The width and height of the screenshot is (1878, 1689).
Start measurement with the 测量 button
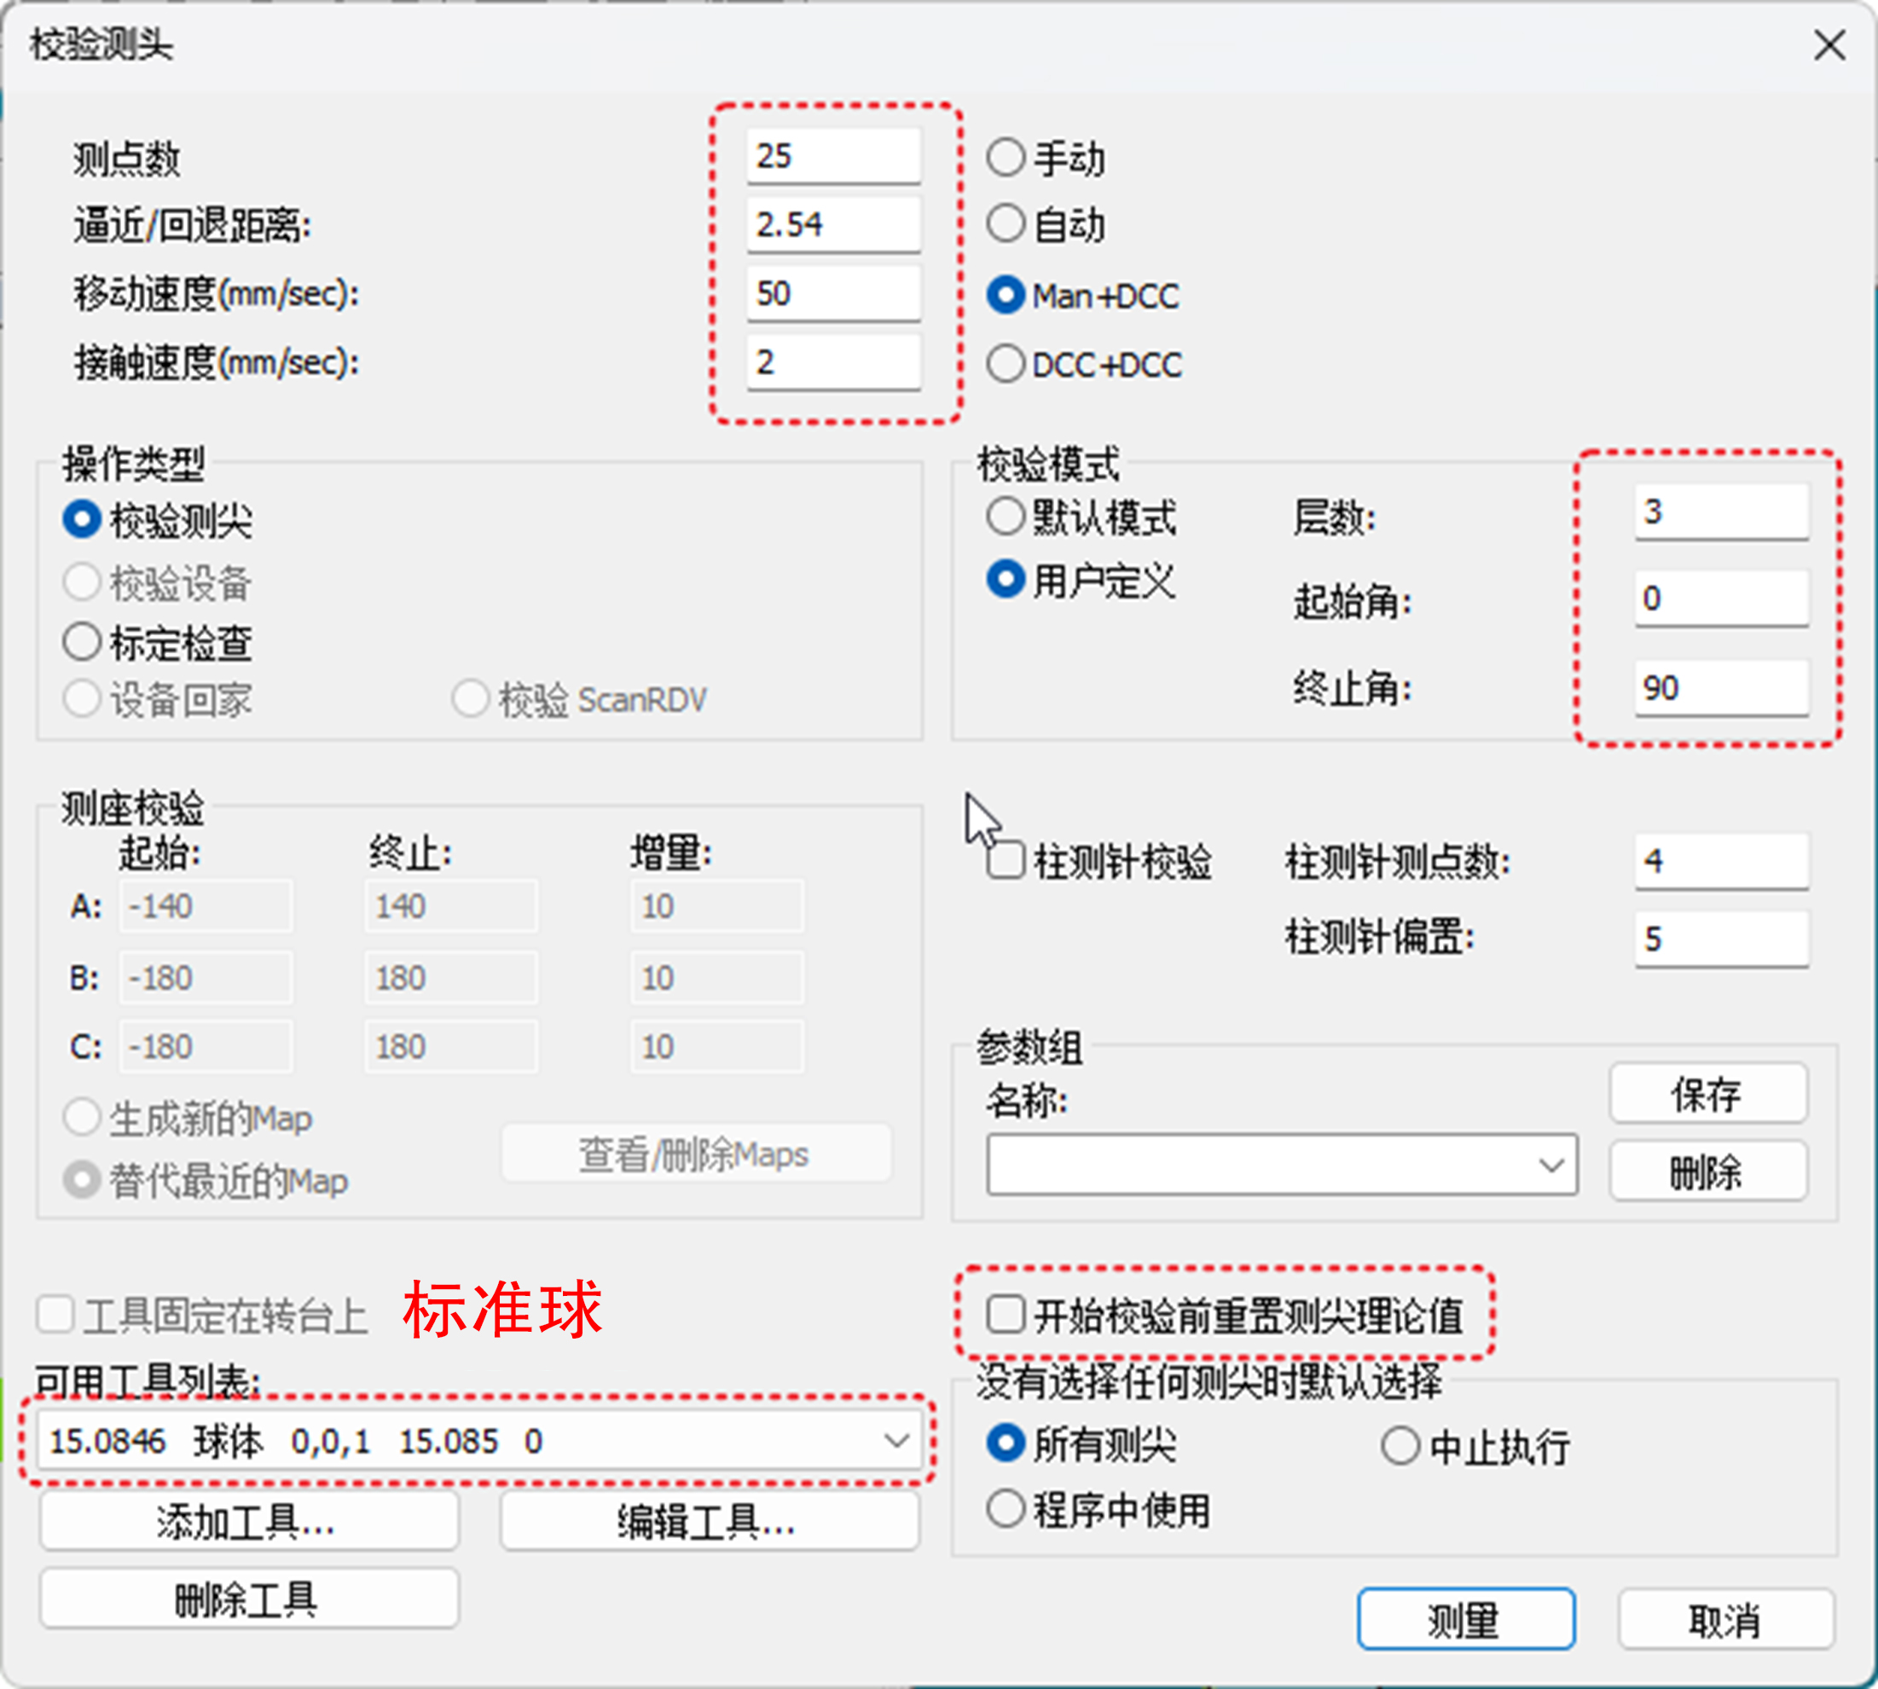(1466, 1618)
